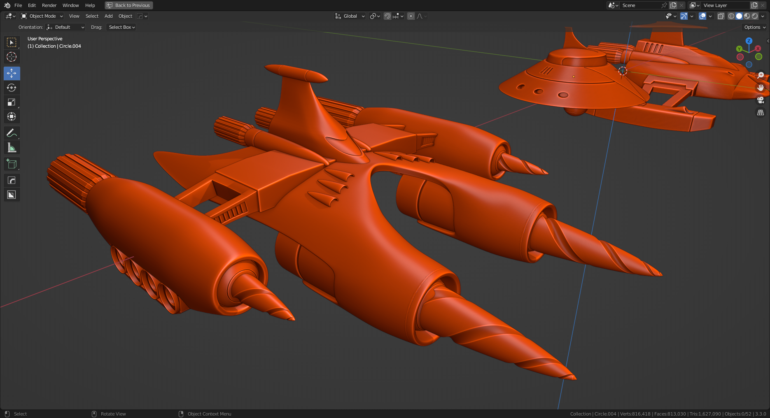Activate the 3D Cursor tool
The height and width of the screenshot is (418, 770).
coord(12,57)
